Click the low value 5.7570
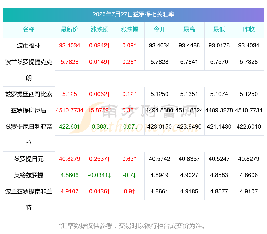Image resolution: width=267 pixels, height=234 pixels. click(219, 62)
